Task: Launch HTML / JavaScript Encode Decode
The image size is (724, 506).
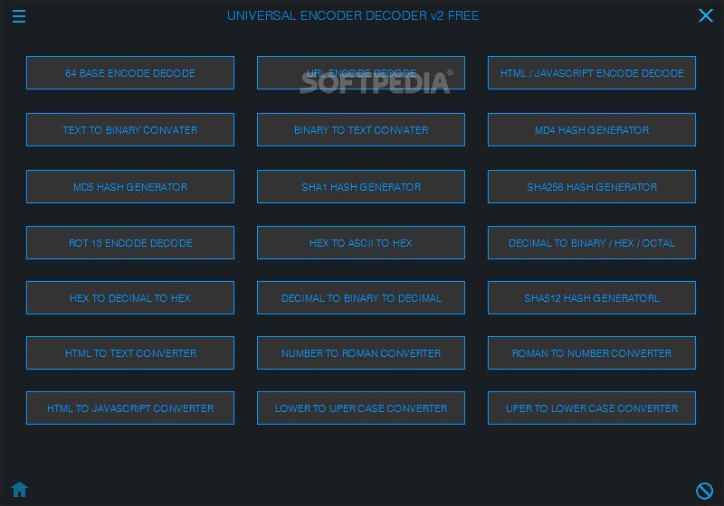Action: point(592,73)
